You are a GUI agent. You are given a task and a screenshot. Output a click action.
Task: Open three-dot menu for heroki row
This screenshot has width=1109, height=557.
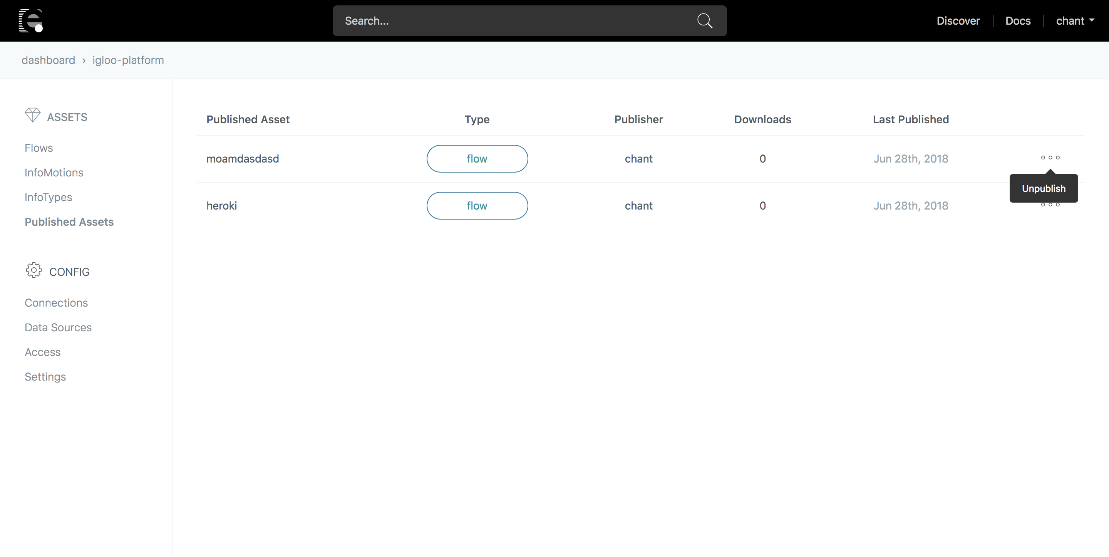point(1050,205)
